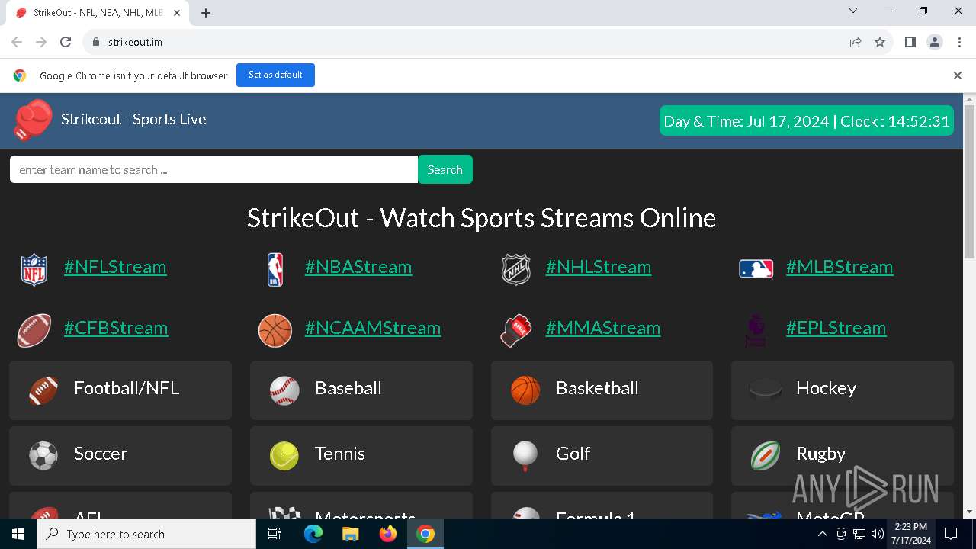Go back using browser back arrow
Viewport: 976px width, 549px height.
[x=17, y=42]
